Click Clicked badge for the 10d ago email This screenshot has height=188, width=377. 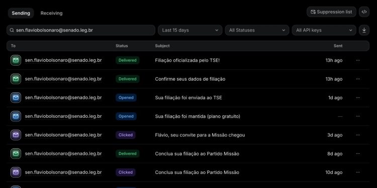[126, 172]
